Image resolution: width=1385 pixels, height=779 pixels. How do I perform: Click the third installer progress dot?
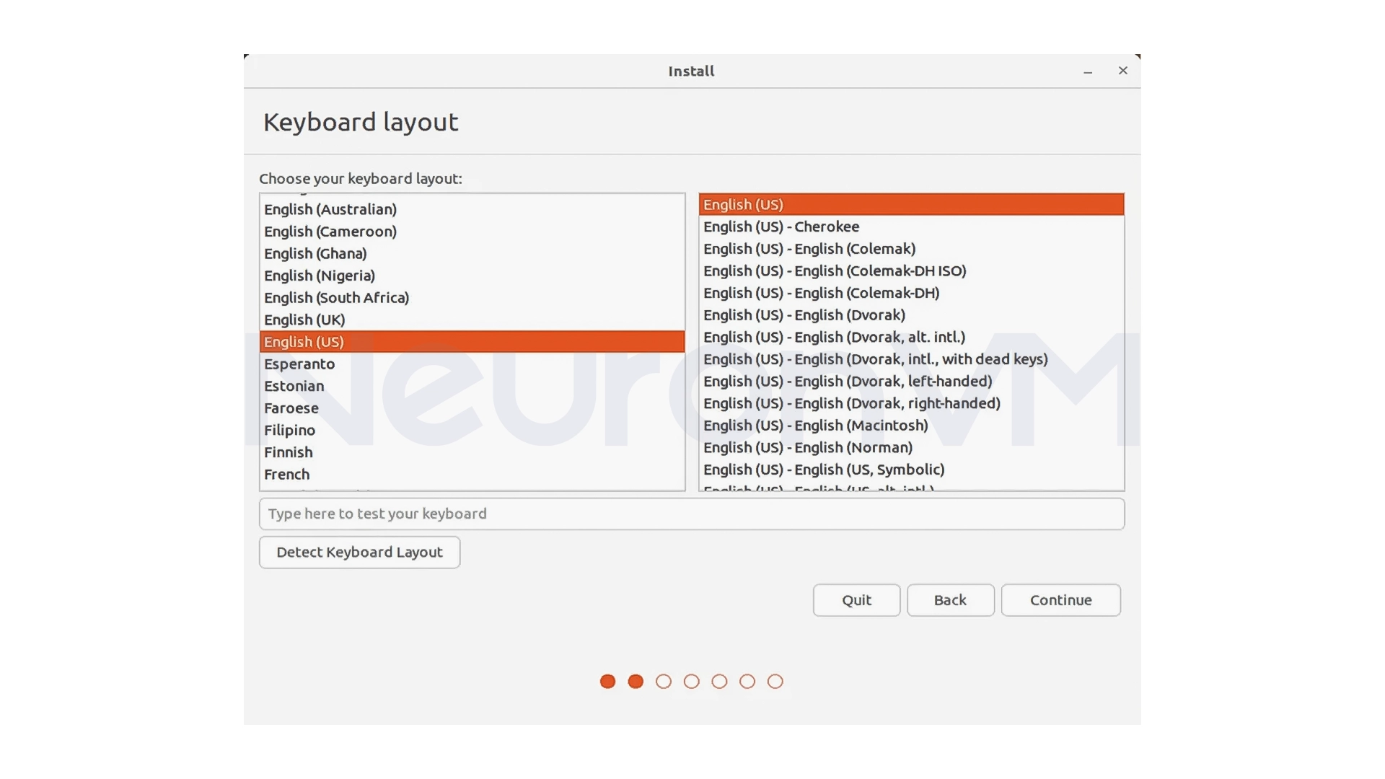(x=664, y=681)
